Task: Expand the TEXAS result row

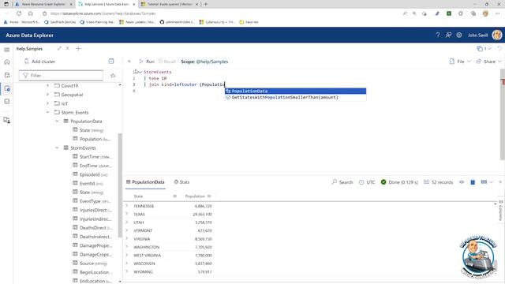Action: click(x=126, y=214)
